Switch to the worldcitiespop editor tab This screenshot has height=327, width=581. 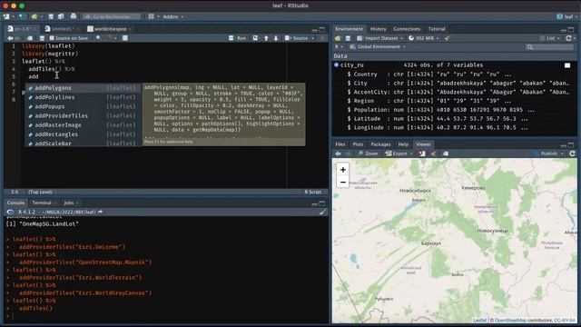coord(110,29)
